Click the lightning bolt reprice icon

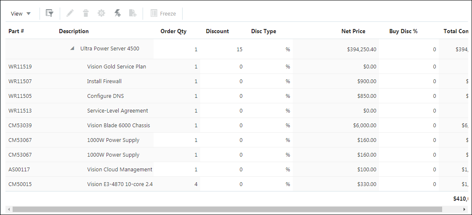pyautogui.click(x=117, y=13)
